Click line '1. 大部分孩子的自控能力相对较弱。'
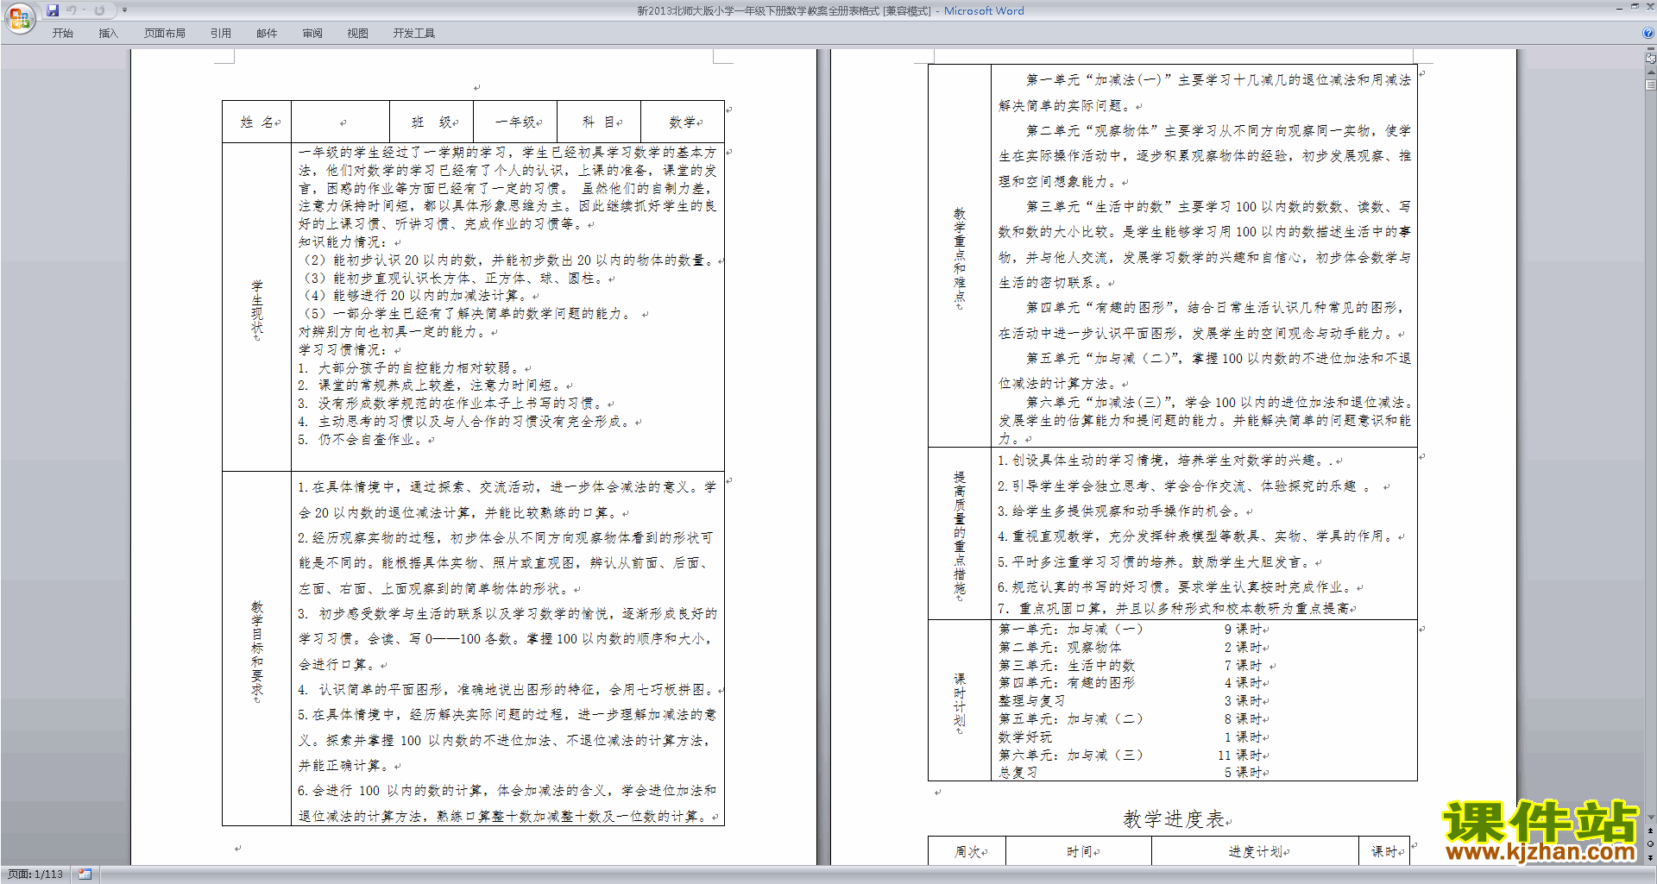1657x884 pixels. pos(409,368)
